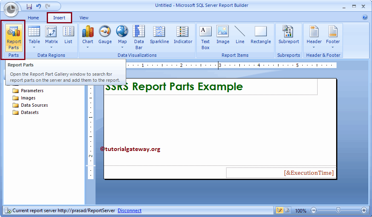Click the Save icon in quick access

tap(29, 6)
